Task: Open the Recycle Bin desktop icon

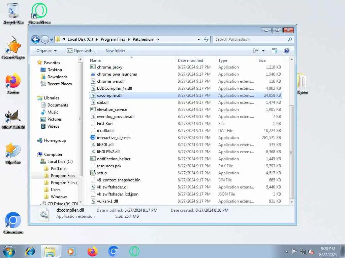Action: [13, 13]
